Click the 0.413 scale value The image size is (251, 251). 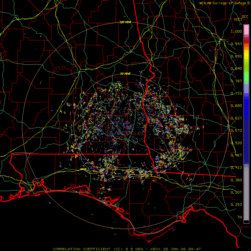coord(236,168)
